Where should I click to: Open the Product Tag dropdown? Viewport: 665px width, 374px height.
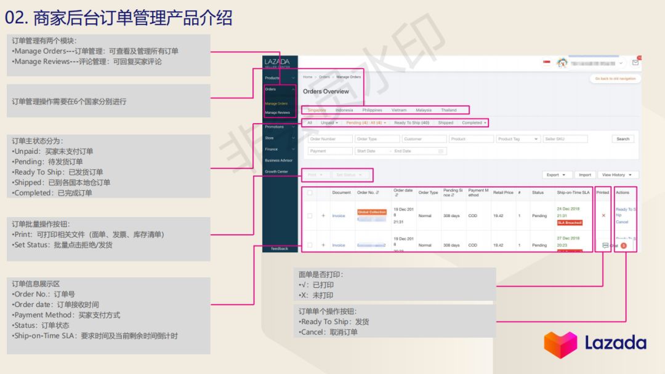[x=518, y=139]
